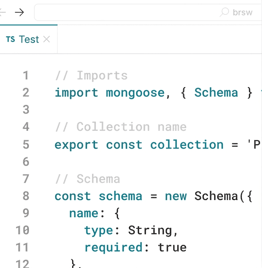Click the forward navigation arrow
262x268 pixels.
19,13
